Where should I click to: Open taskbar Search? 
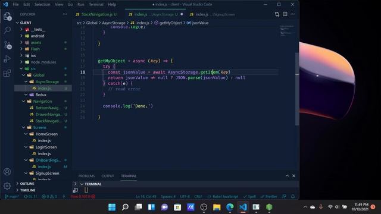click(x=125, y=207)
